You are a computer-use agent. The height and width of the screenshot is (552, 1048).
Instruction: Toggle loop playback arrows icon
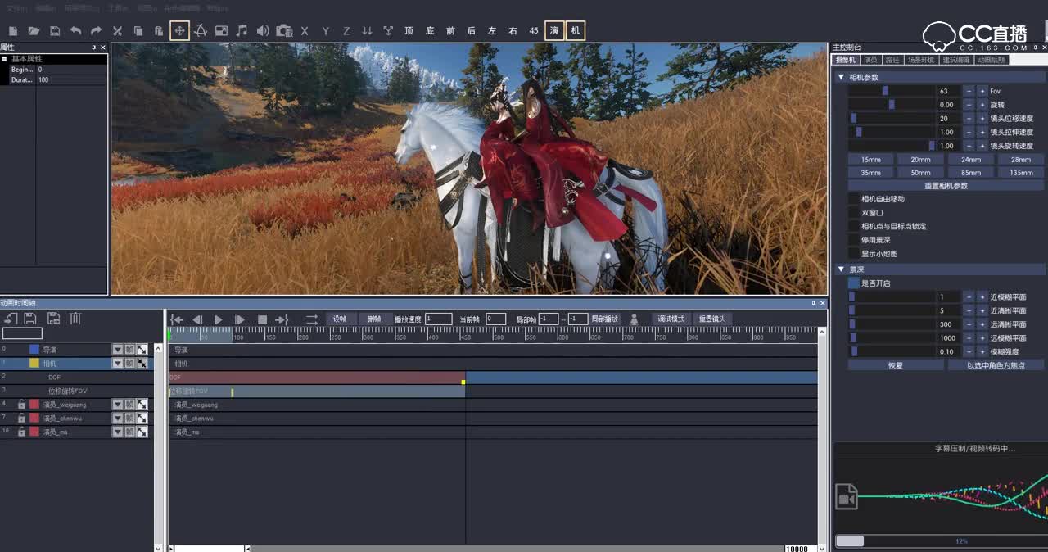pyautogui.click(x=311, y=319)
